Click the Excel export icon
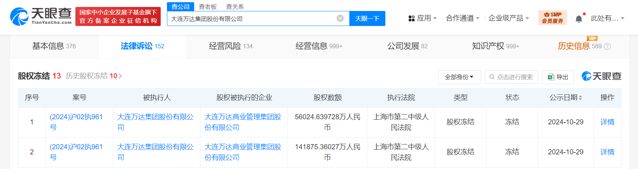The height and width of the screenshot is (169, 638). [551, 77]
